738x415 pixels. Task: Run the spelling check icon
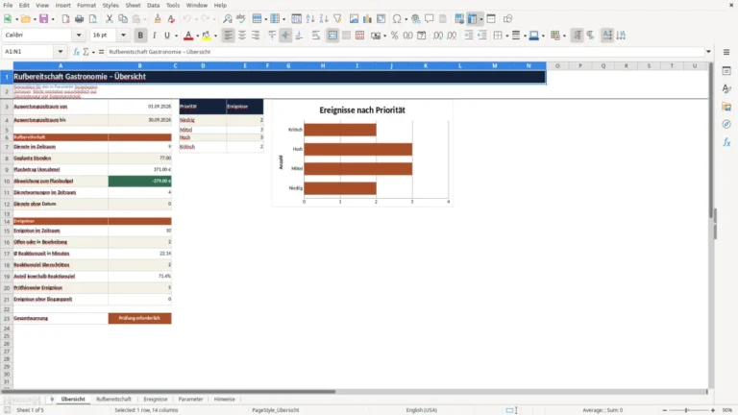pyautogui.click(x=241, y=19)
